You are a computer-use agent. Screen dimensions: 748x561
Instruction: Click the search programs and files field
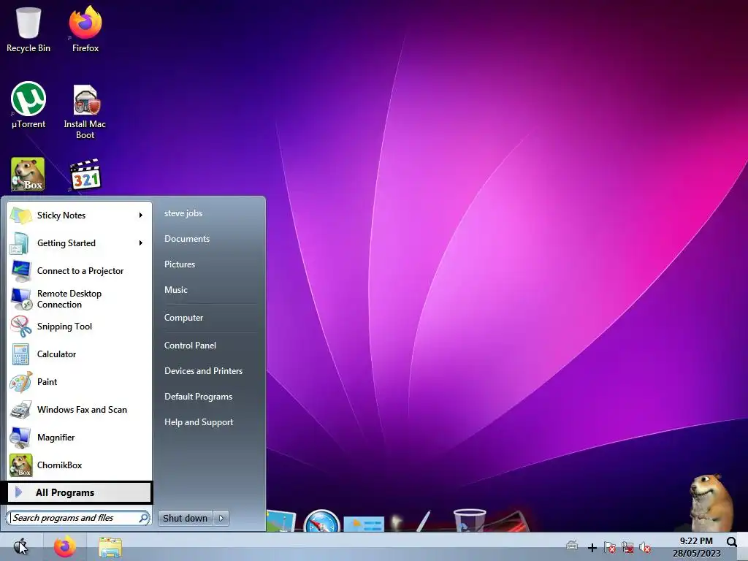tap(78, 518)
